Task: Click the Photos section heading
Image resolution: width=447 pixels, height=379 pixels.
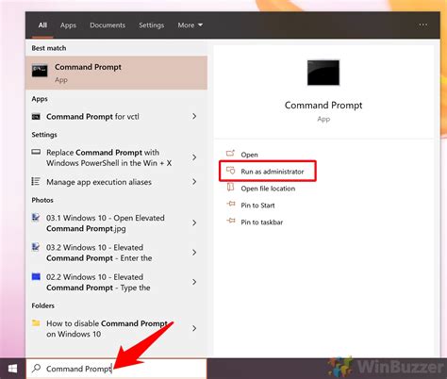Action: click(42, 200)
